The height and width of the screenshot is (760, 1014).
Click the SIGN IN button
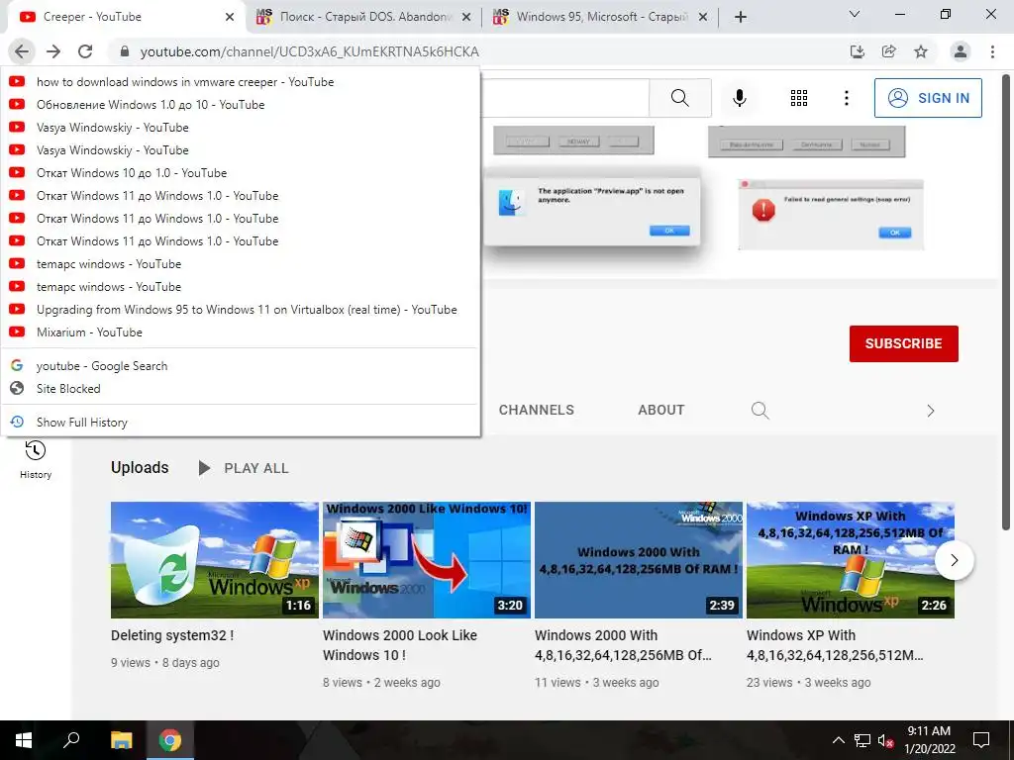pyautogui.click(x=928, y=98)
